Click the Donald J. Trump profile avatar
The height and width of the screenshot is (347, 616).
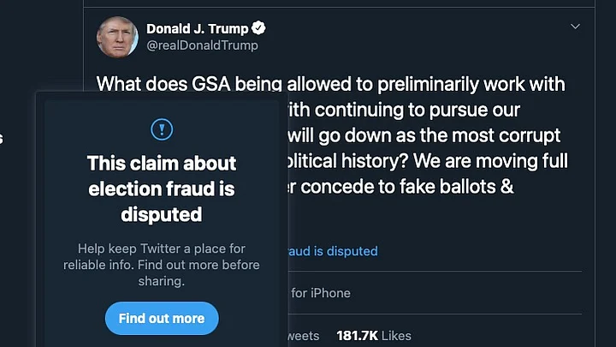tap(118, 37)
